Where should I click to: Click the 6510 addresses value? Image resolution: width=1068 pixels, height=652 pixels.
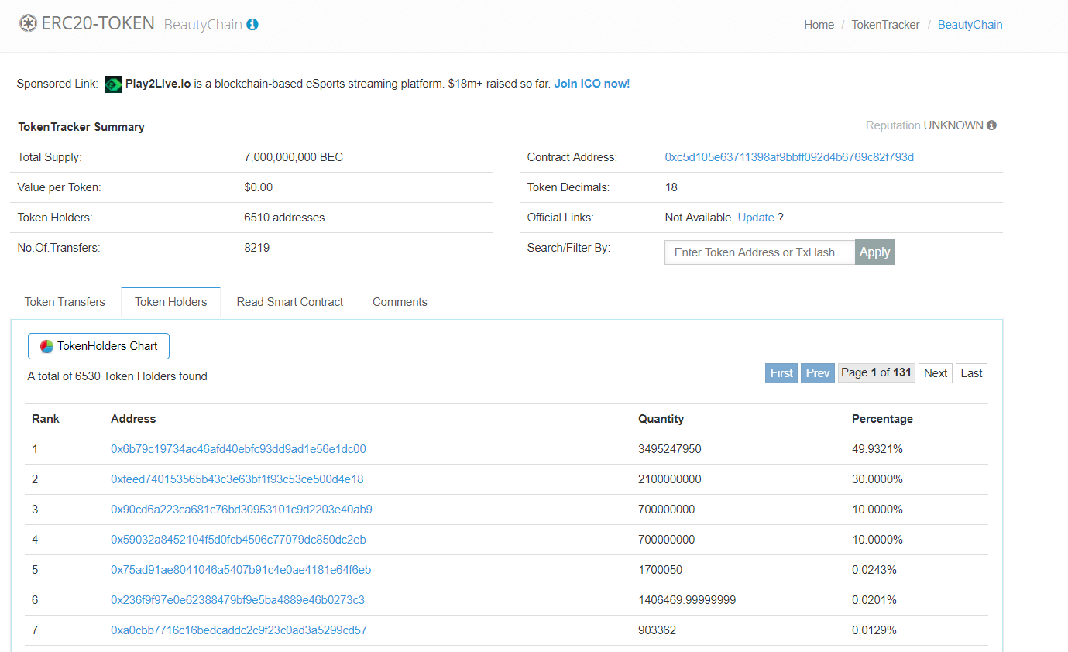284,218
